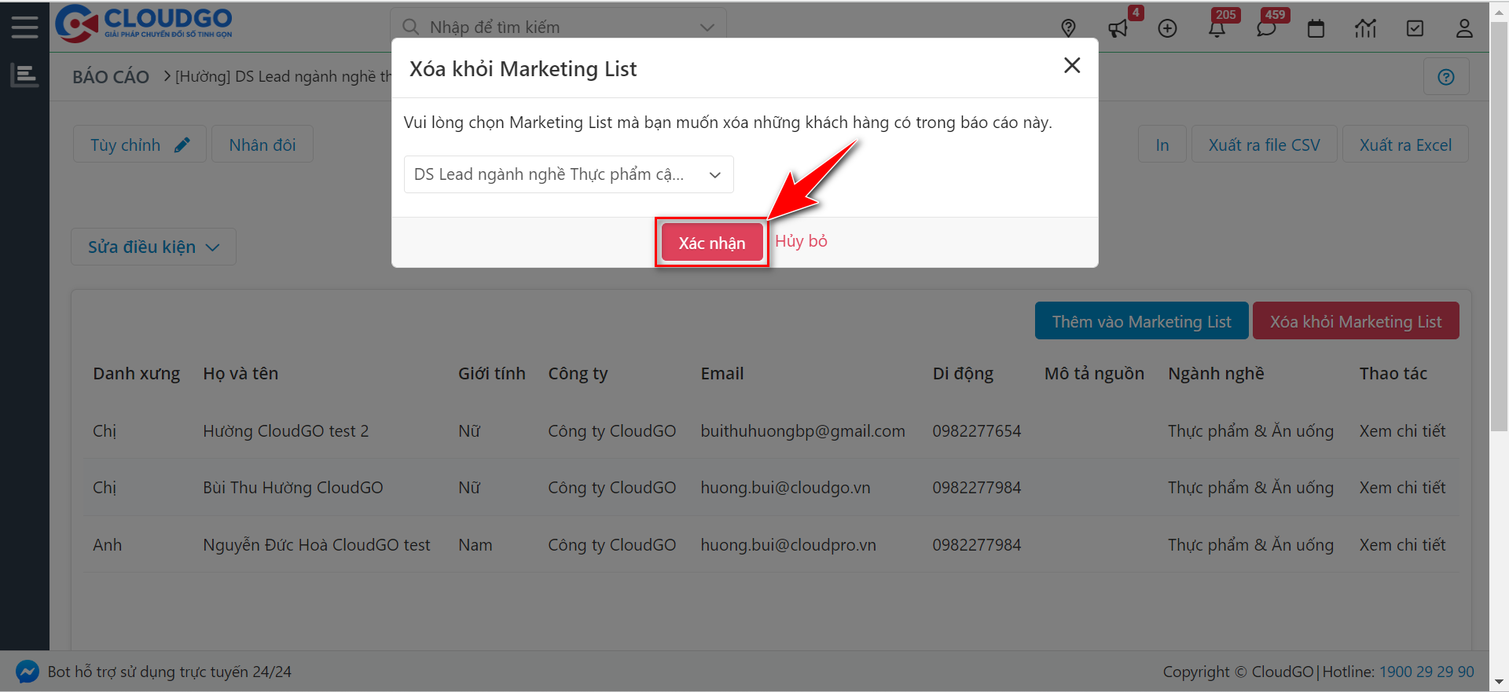Click the vertical page scrollbar

coord(1499,236)
